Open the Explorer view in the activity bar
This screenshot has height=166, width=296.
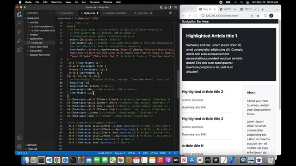[19, 14]
